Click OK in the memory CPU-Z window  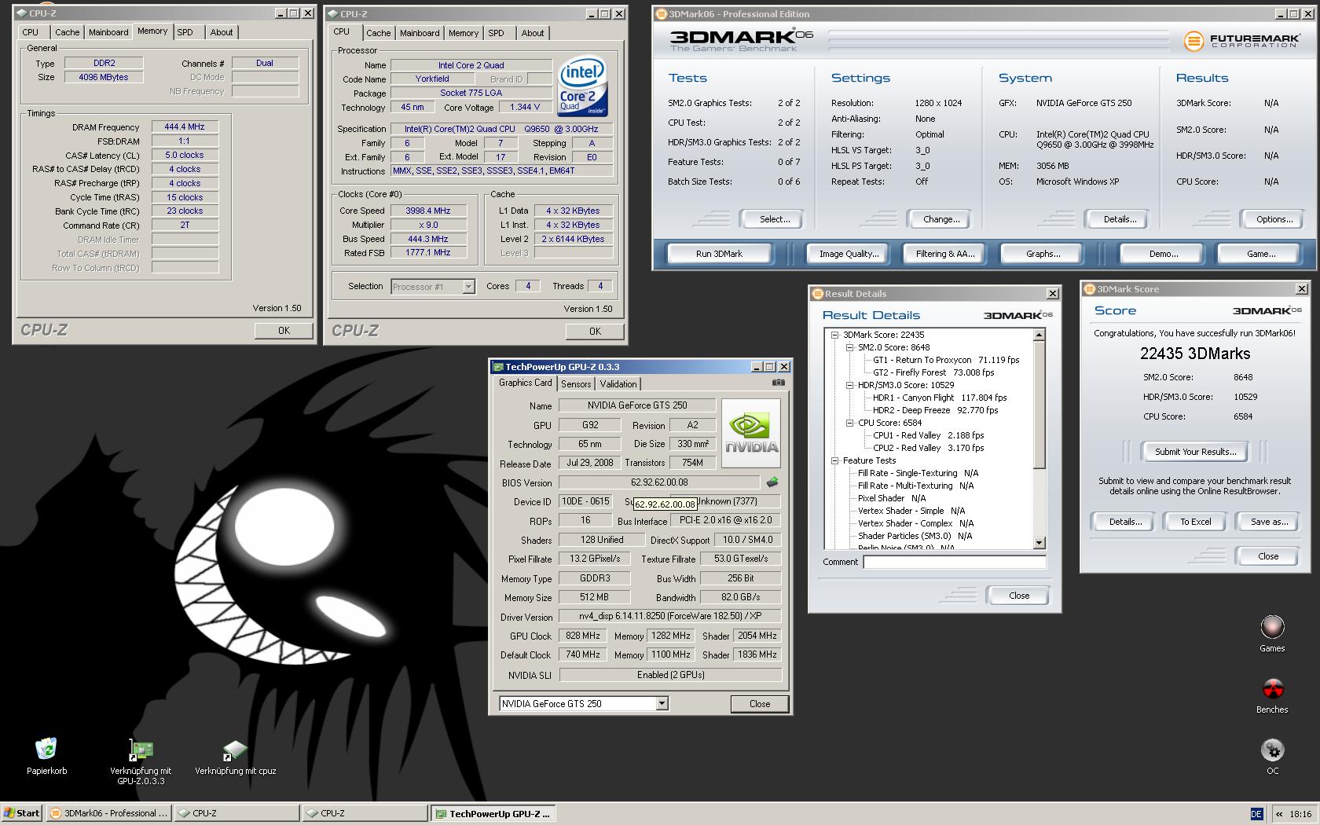point(284,331)
